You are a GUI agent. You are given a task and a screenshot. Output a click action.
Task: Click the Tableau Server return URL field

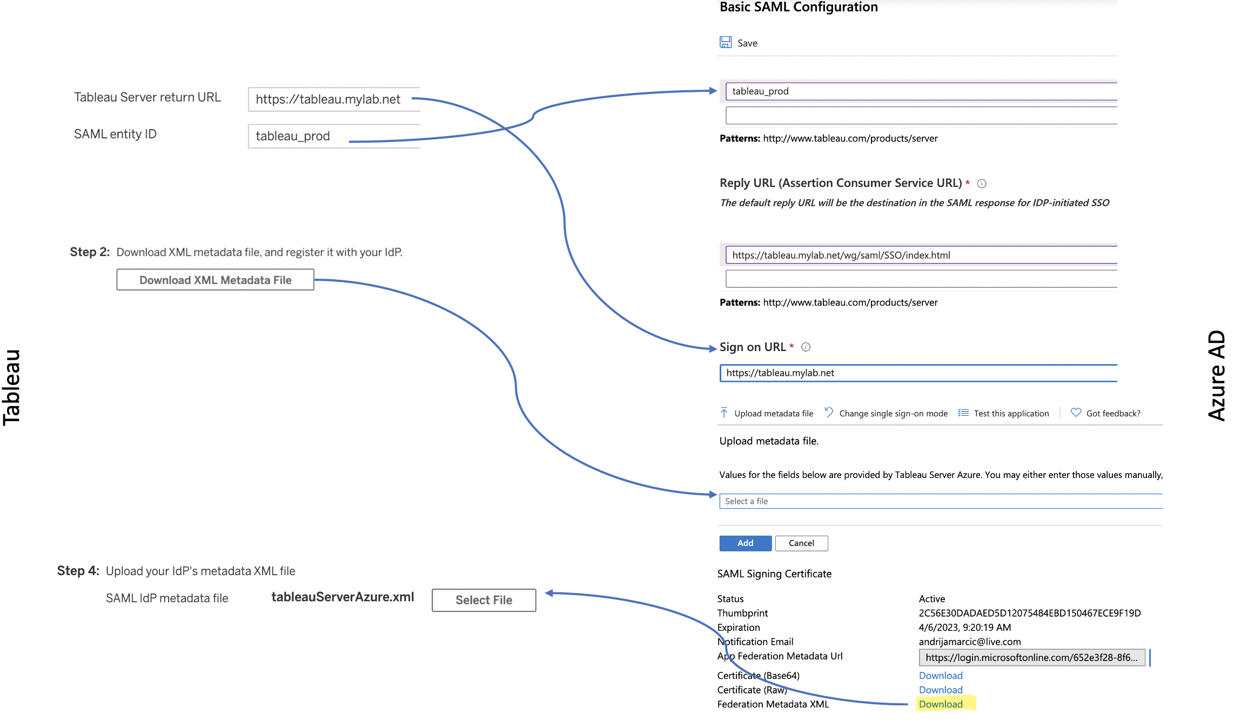point(334,99)
